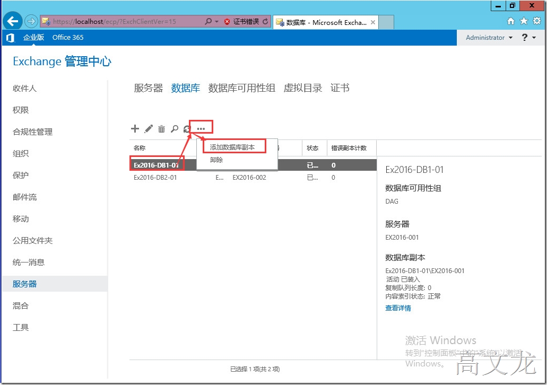The height and width of the screenshot is (385, 547).
Task: Open 合规性管理 in the left navigation
Action: 32,132
